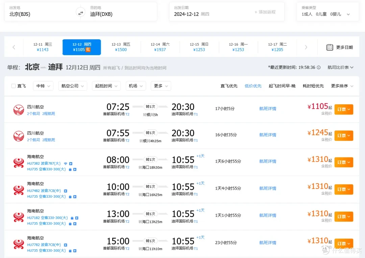Click video icon next to HU7182
Viewport: 365px width, 258px height.
pos(77,218)
